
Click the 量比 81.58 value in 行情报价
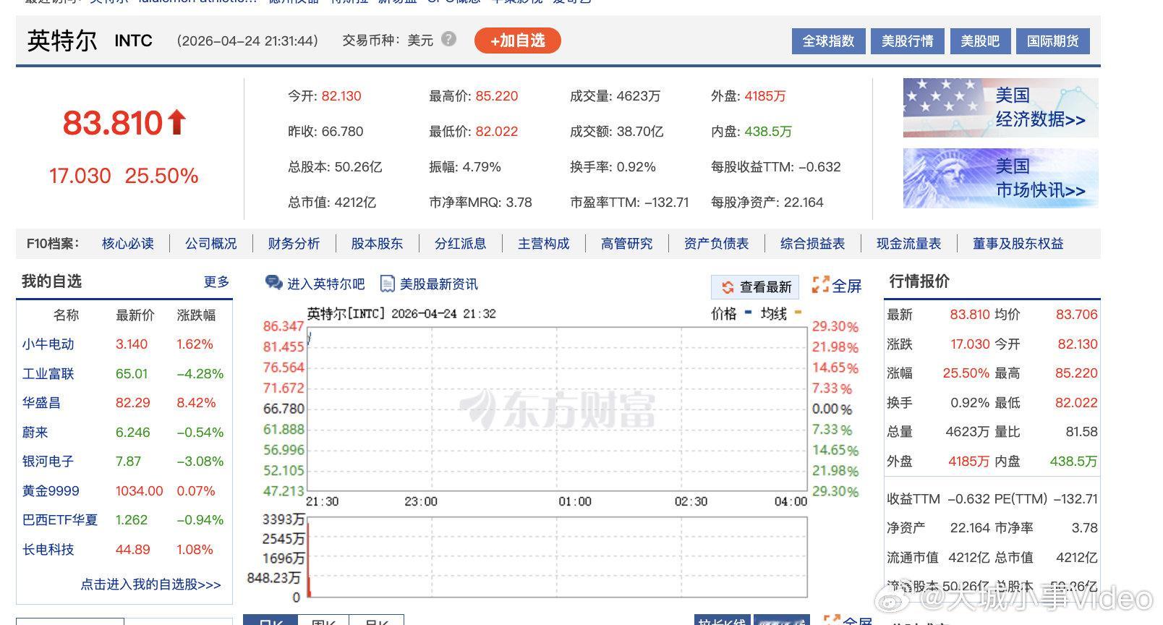[x=1081, y=432]
